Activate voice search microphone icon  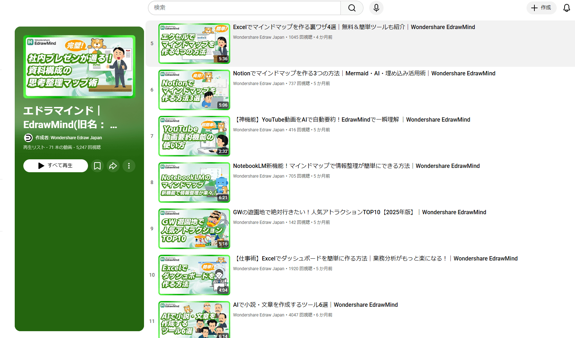(376, 8)
